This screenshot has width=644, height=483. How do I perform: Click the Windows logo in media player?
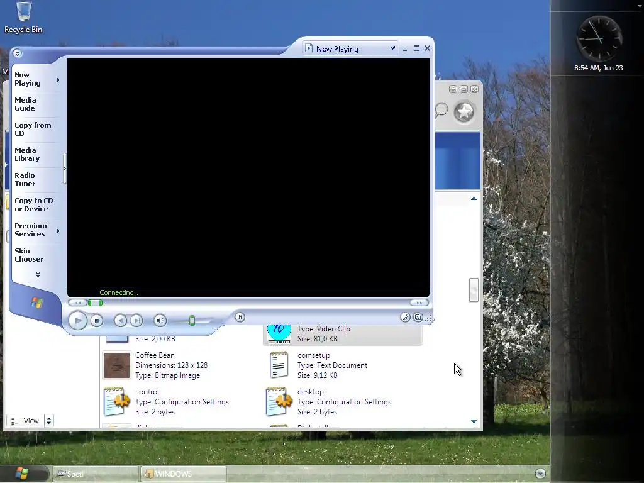click(36, 303)
